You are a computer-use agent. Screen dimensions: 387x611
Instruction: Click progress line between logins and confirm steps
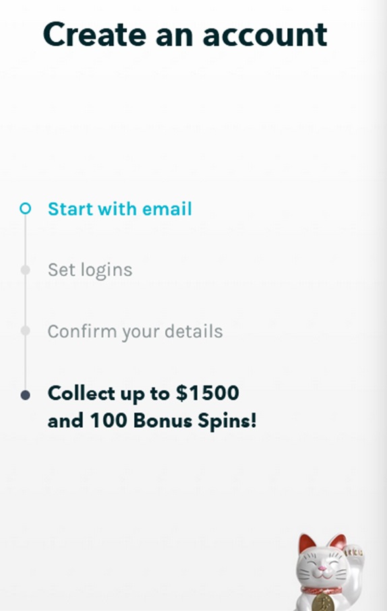(26, 300)
